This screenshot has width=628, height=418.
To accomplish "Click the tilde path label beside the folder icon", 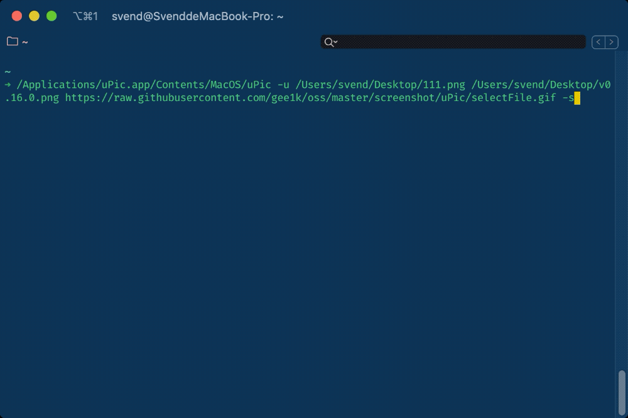I will pos(25,42).
